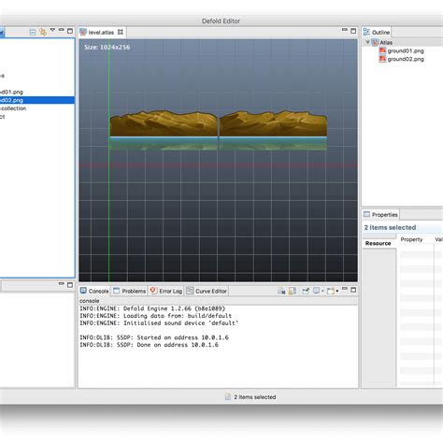The height and width of the screenshot is (443, 443).
Task: Maximize the console panel
Action: coord(353,290)
